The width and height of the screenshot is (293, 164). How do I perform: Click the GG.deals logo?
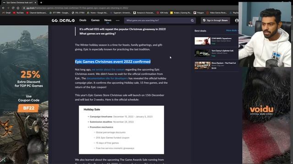click(63, 20)
